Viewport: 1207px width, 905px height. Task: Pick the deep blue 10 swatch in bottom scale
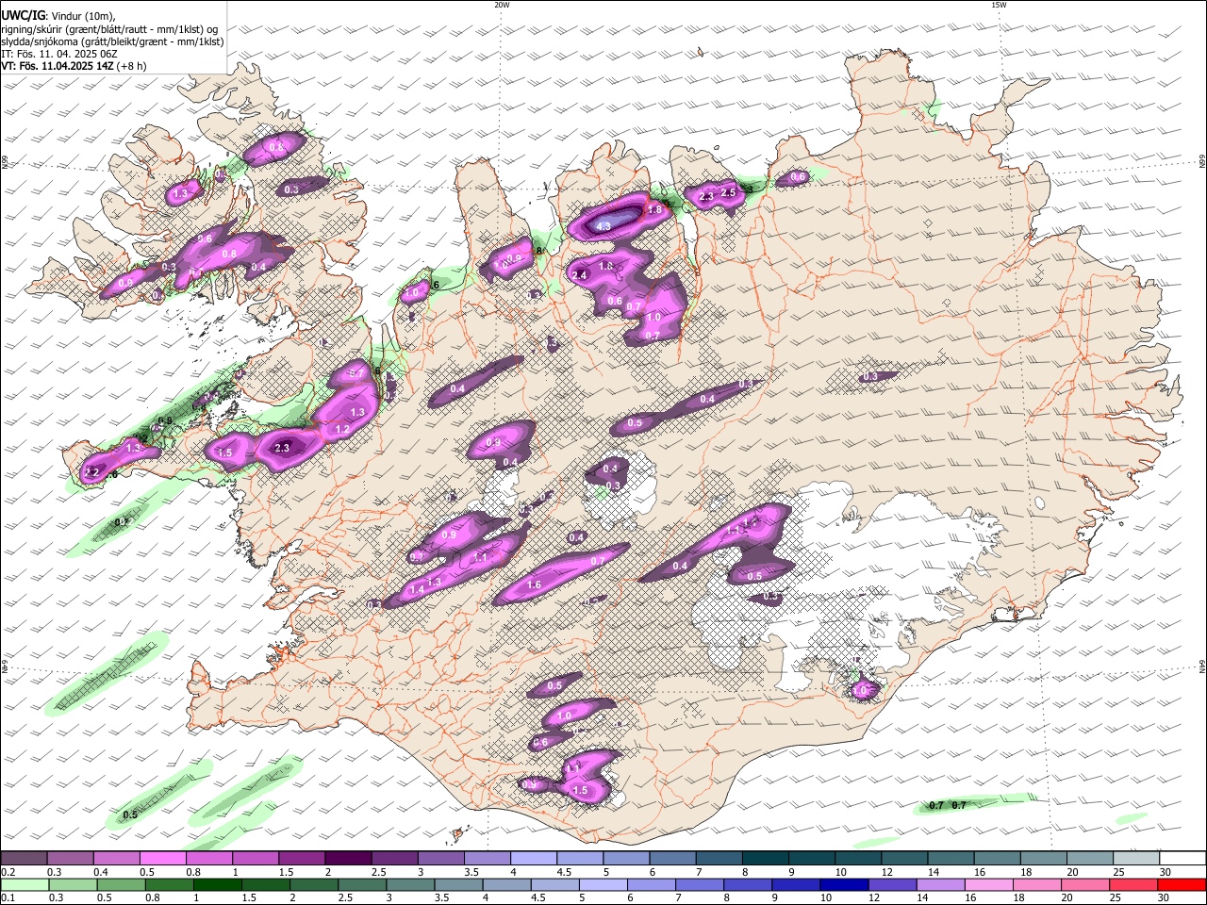[x=844, y=884]
